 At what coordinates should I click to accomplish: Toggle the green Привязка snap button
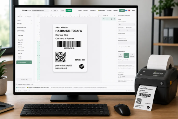point(69,10)
